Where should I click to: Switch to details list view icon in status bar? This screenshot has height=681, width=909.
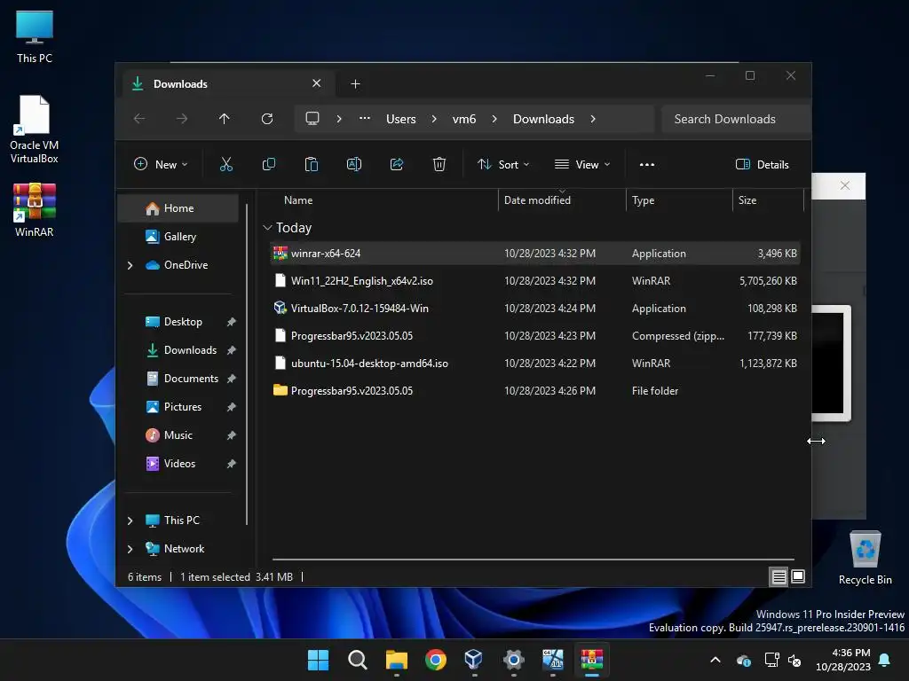coord(779,576)
